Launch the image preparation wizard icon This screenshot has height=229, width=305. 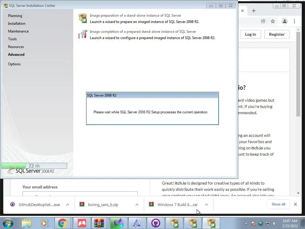pyautogui.click(x=83, y=18)
